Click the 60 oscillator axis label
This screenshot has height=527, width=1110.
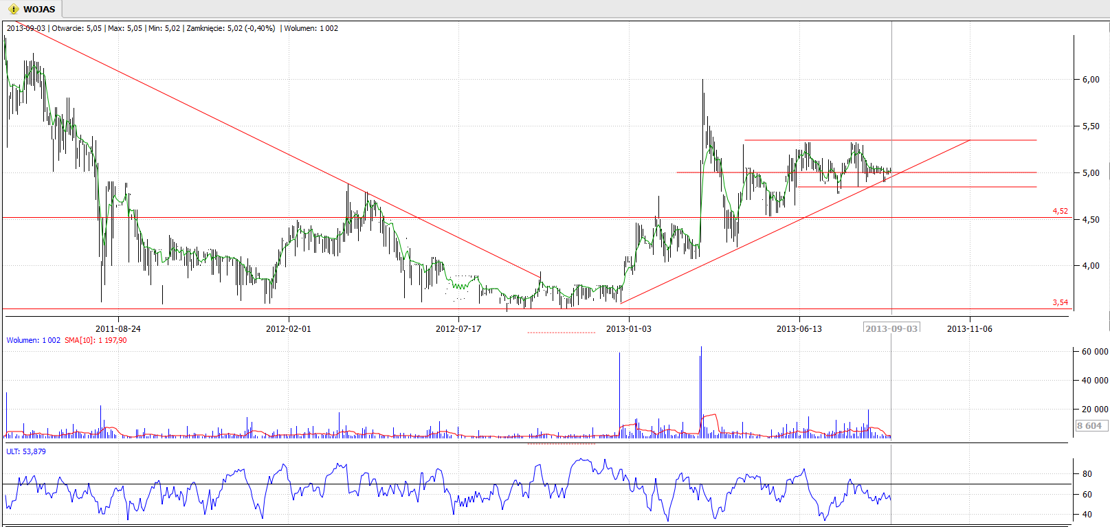[x=1087, y=494]
